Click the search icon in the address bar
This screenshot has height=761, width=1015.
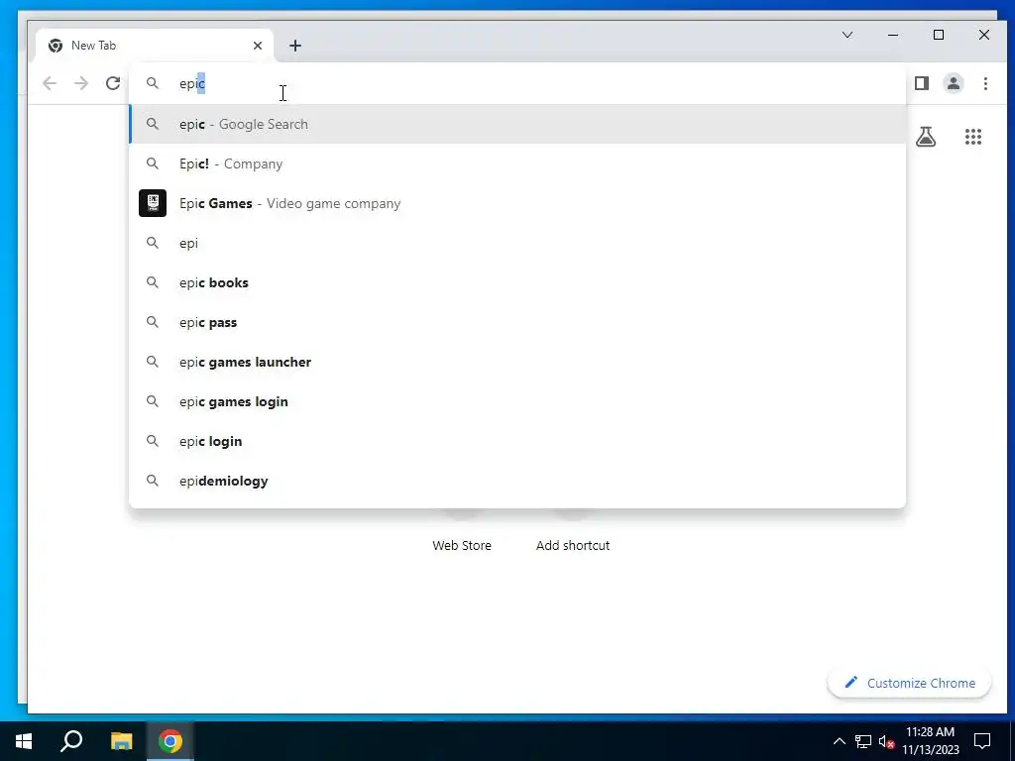(x=152, y=83)
